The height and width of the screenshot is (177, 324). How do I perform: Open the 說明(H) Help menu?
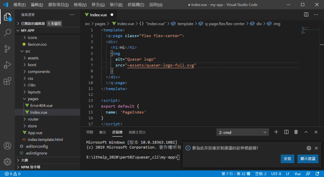point(156,4)
